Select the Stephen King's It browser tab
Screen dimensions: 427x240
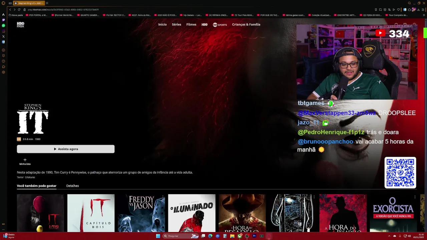[29, 3]
